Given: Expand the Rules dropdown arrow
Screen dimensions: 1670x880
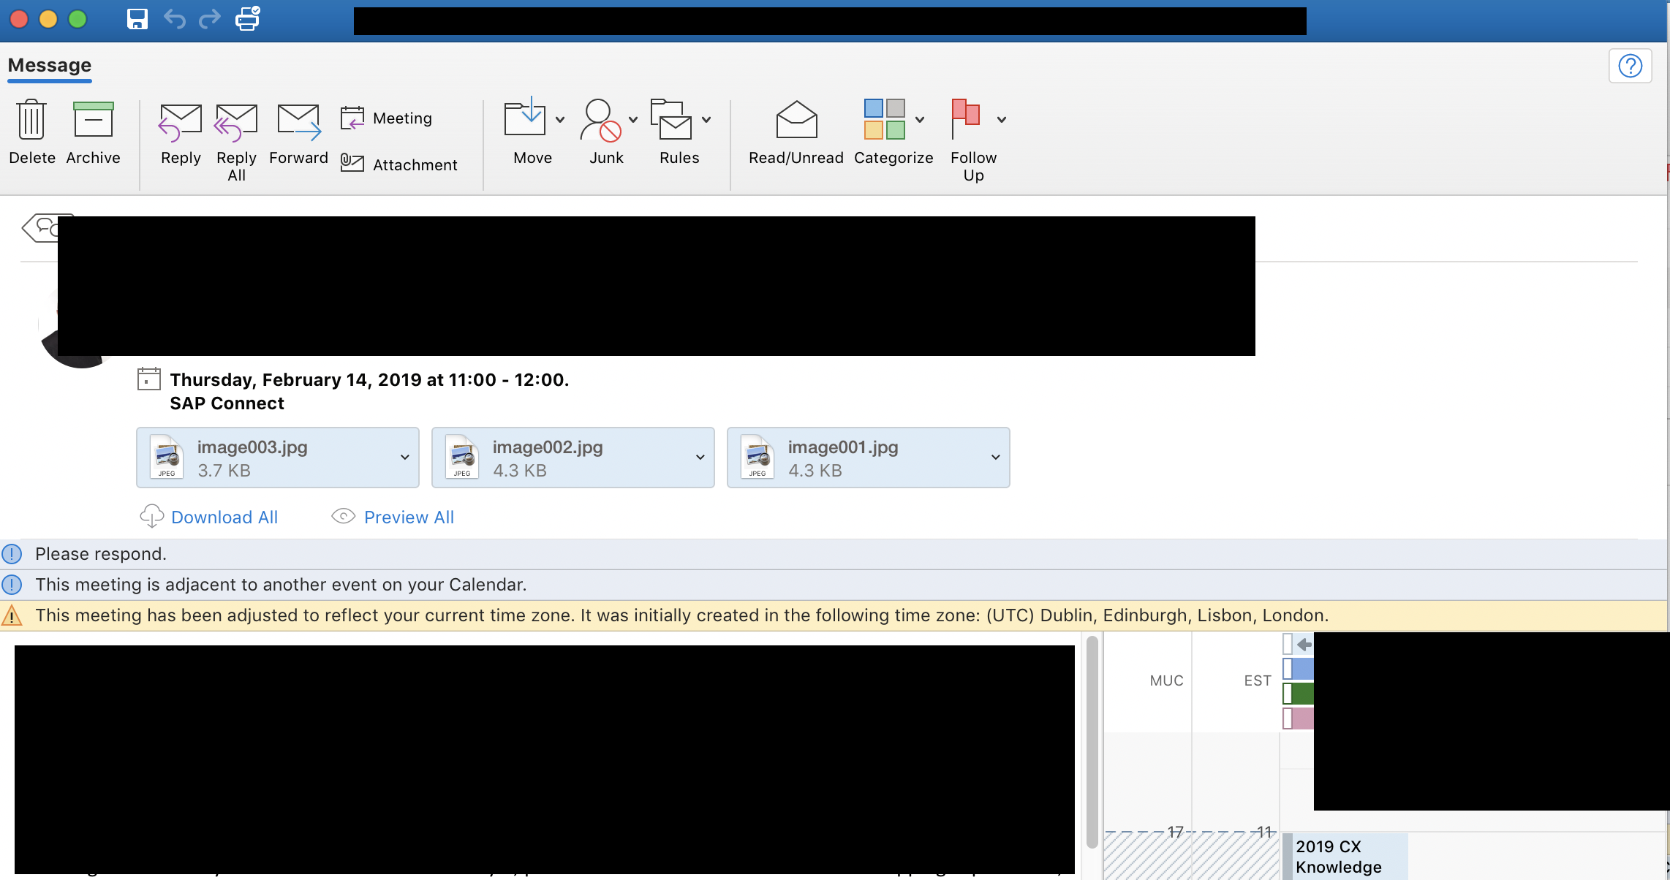Looking at the screenshot, I should point(706,119).
